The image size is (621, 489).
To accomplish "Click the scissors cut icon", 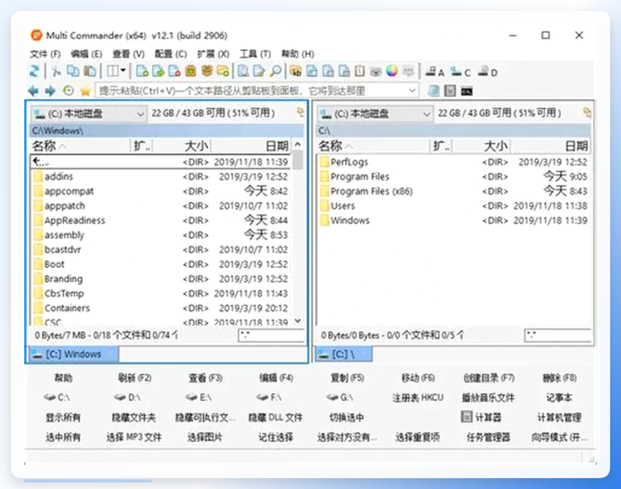I will (x=57, y=71).
